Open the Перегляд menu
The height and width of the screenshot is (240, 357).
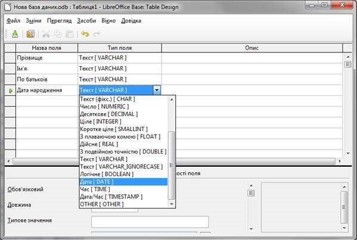59,21
